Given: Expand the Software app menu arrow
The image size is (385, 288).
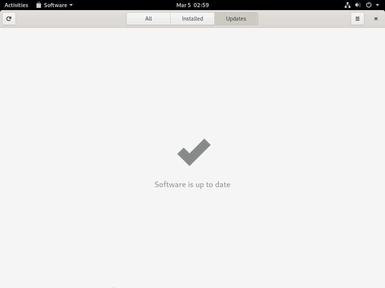Looking at the screenshot, I should 71,5.
